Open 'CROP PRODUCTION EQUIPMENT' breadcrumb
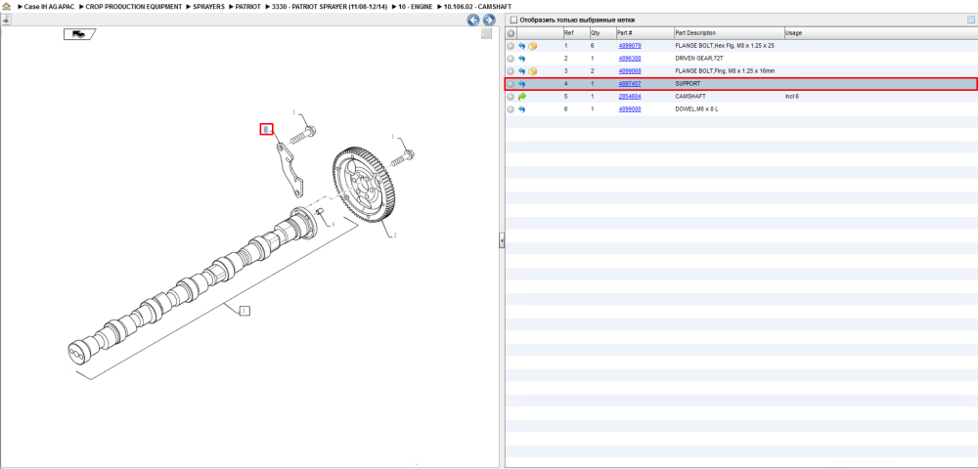Image resolution: width=978 pixels, height=469 pixels. click(x=133, y=6)
